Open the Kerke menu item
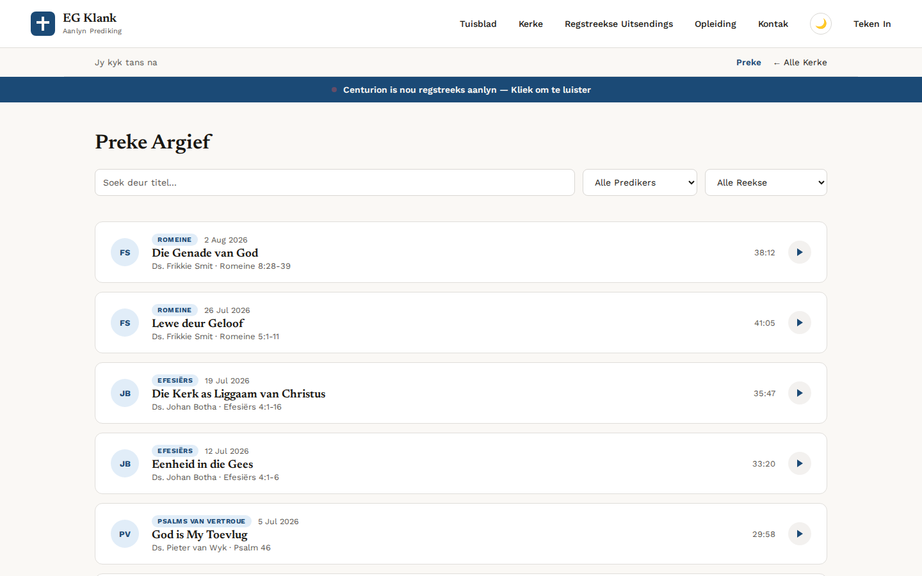 (x=531, y=24)
